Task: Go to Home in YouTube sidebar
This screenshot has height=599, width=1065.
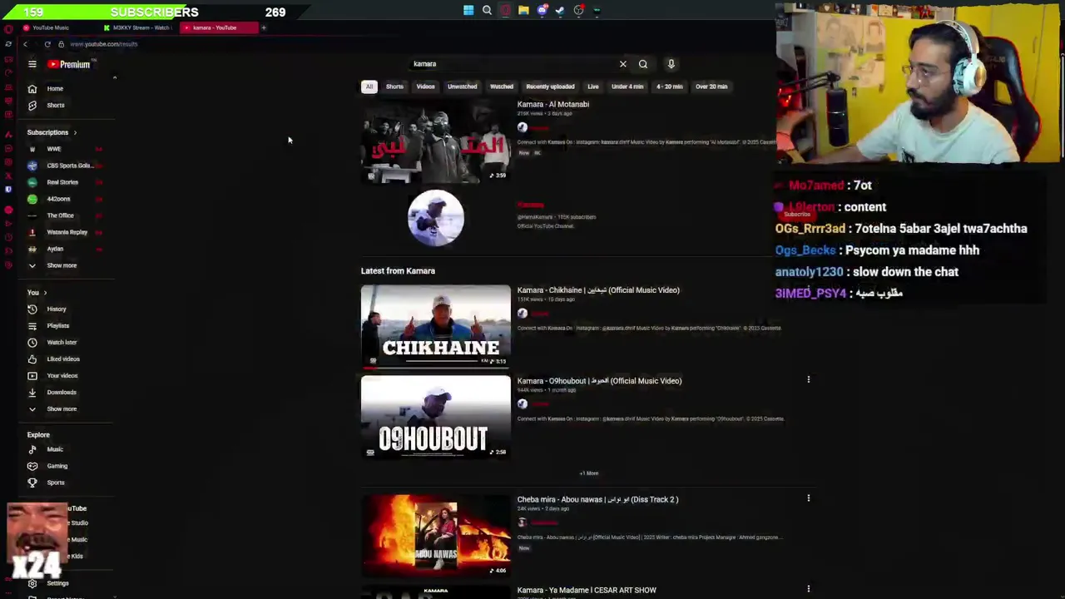Action: point(55,88)
